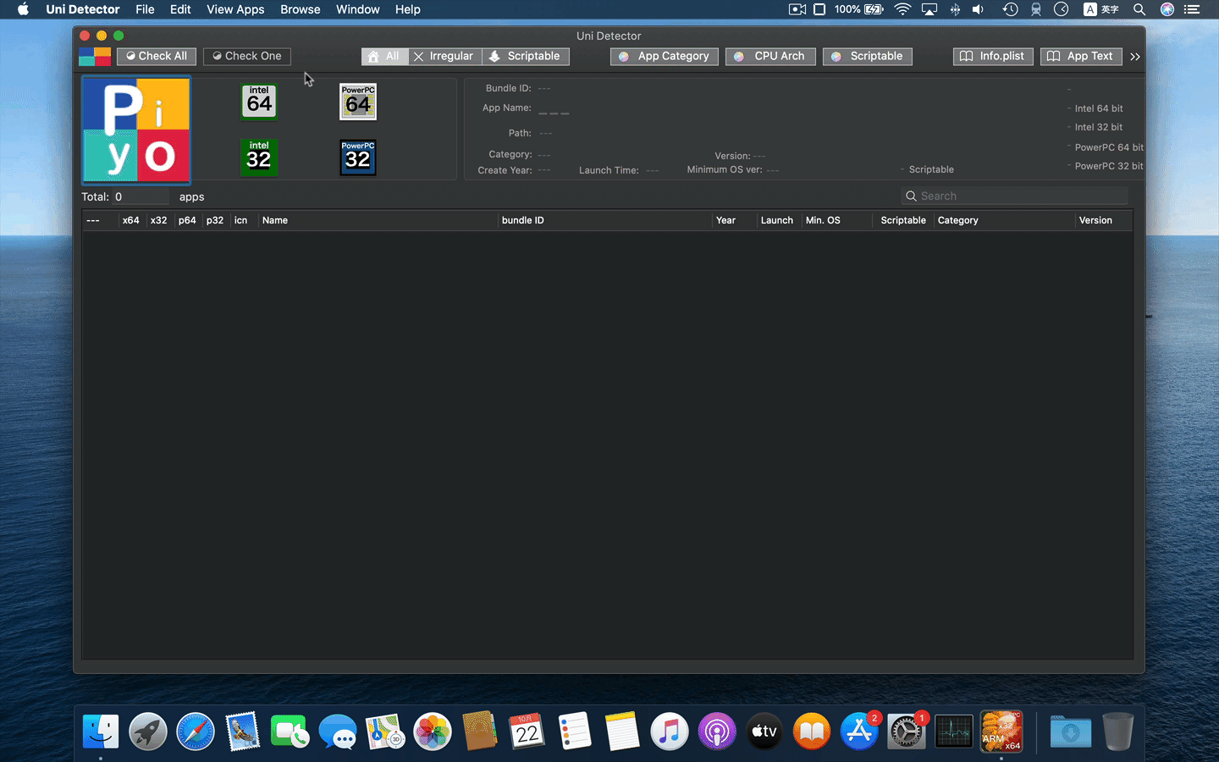This screenshot has height=762, width=1219.
Task: Click the Intel 32 architecture badge icon
Action: pyautogui.click(x=259, y=157)
